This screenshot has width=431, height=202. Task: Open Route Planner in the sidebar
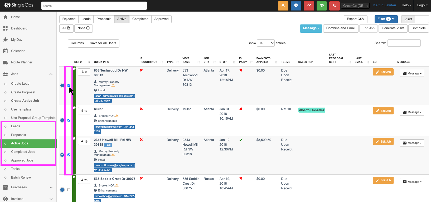[22, 62]
